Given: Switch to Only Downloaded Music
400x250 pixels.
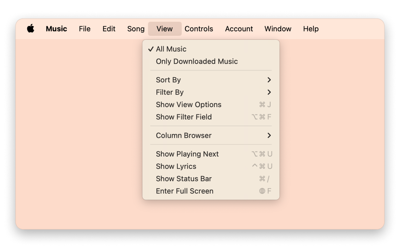Looking at the screenshot, I should point(197,61).
